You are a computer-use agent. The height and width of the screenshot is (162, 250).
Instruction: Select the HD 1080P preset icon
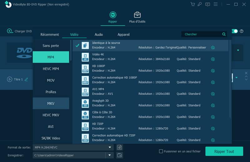pyautogui.click(x=85, y=68)
